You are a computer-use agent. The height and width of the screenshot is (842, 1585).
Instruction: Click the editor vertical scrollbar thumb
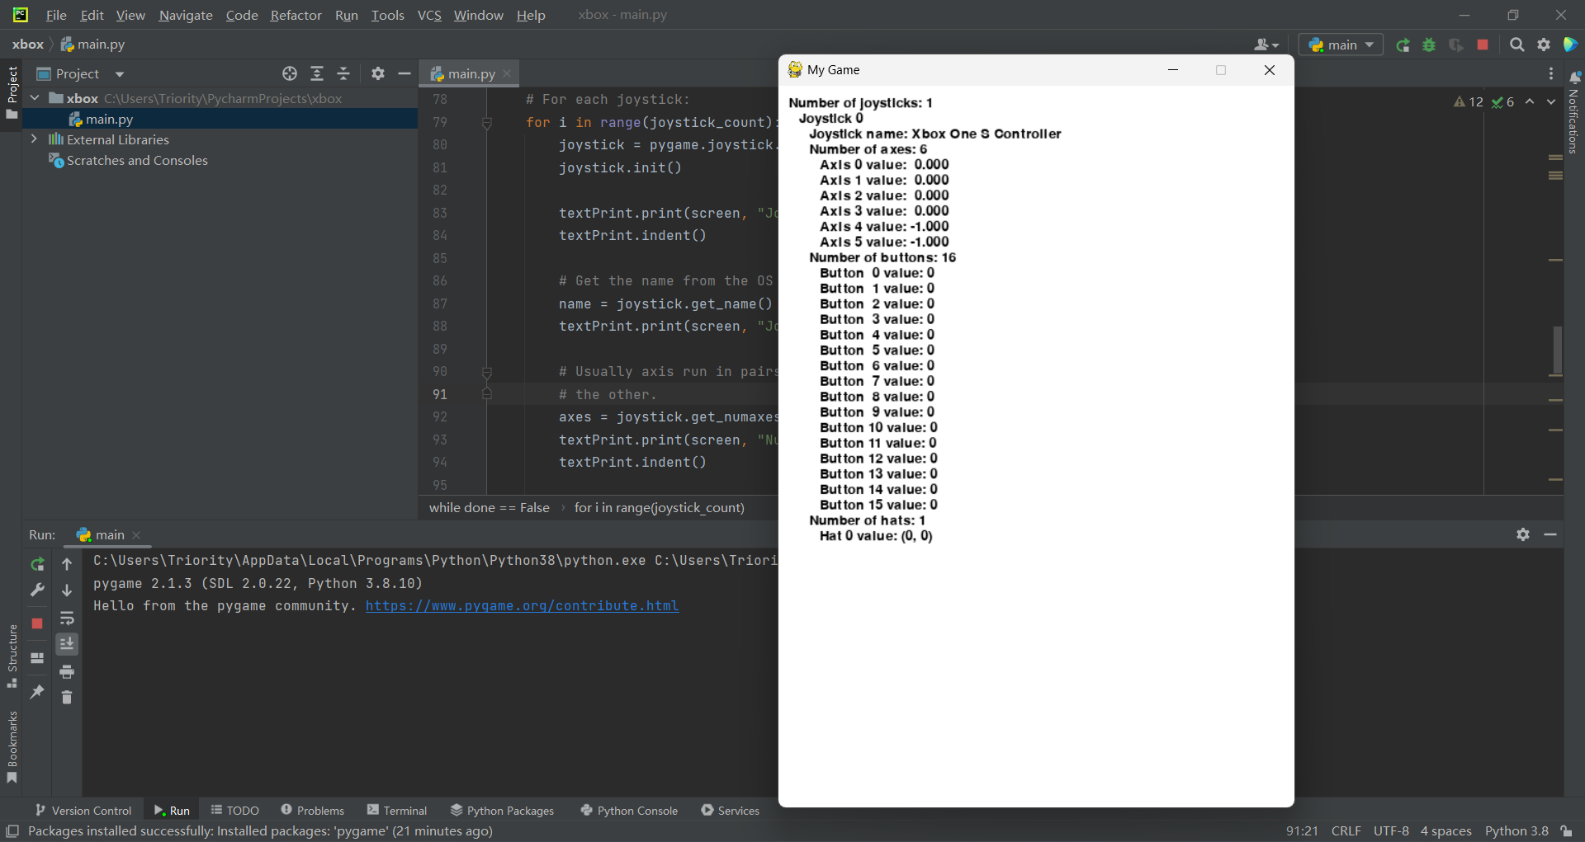pyautogui.click(x=1556, y=349)
